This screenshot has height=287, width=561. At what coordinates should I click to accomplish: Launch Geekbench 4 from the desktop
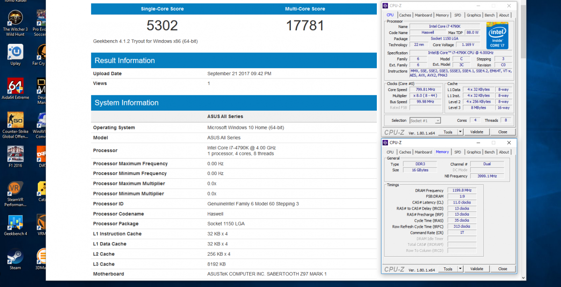coord(15,225)
